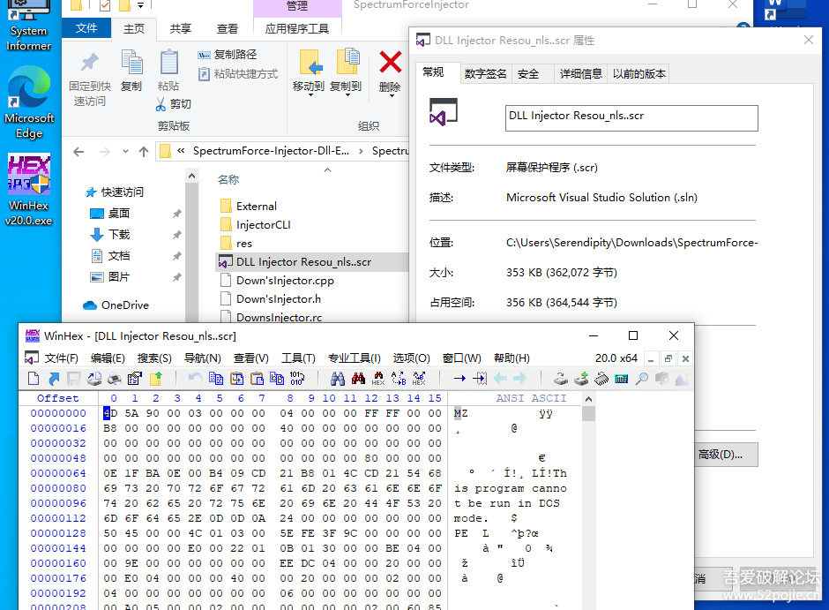Open WinHex Options menu

[411, 358]
